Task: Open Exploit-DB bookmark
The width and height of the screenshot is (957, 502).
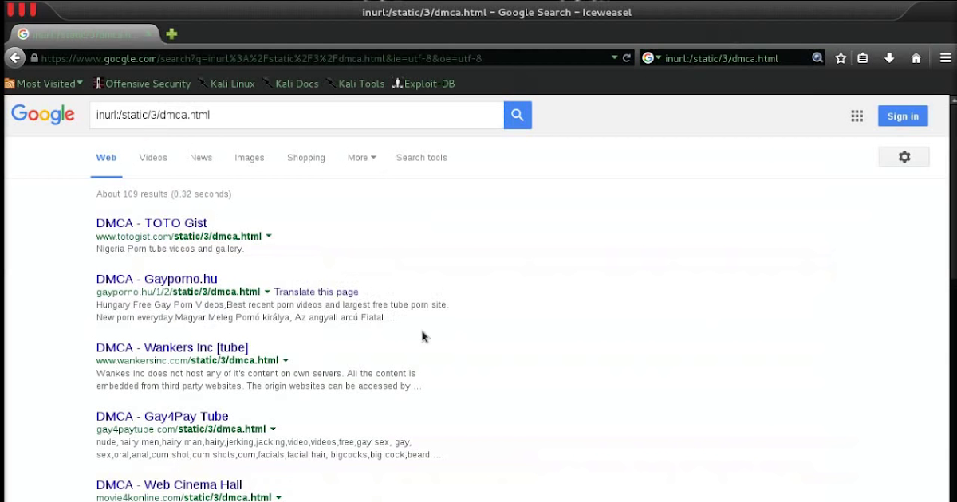Action: pyautogui.click(x=423, y=84)
